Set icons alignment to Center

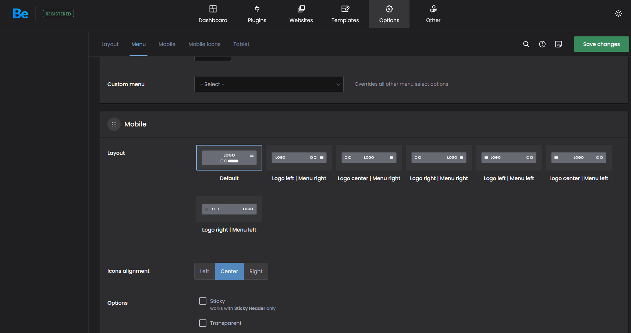coord(229,271)
